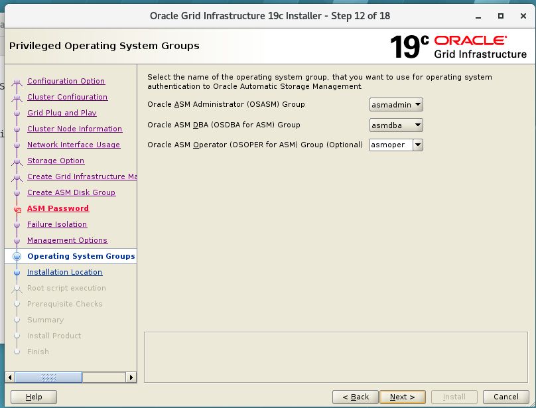536x408 pixels.
Task: Jump to Cluster Node Information step
Action: [74, 129]
